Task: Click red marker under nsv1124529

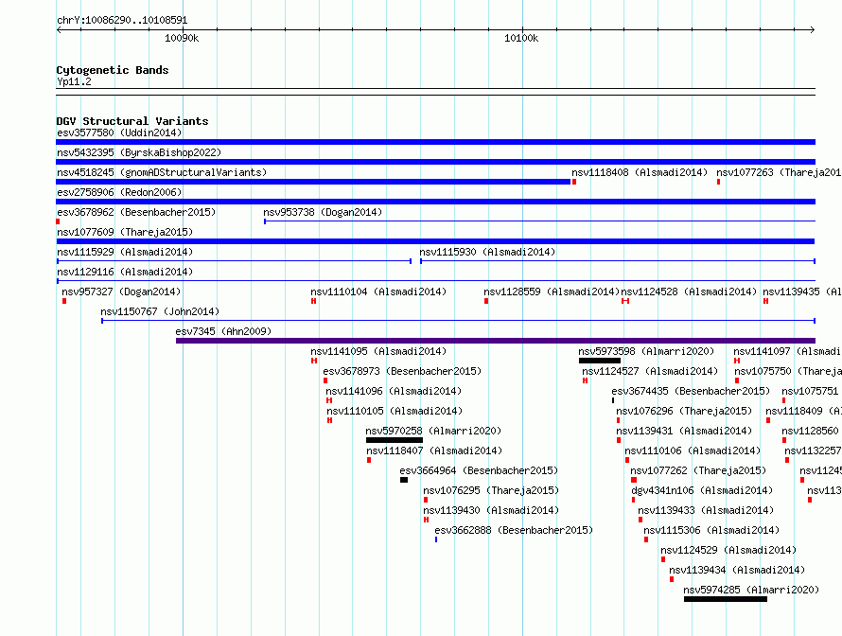Action: (x=663, y=559)
